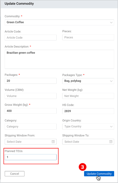Image resolution: width=118 pixels, height=183 pixels.
Task: Click the Shipping Window To date field
Action: pyautogui.click(x=88, y=142)
